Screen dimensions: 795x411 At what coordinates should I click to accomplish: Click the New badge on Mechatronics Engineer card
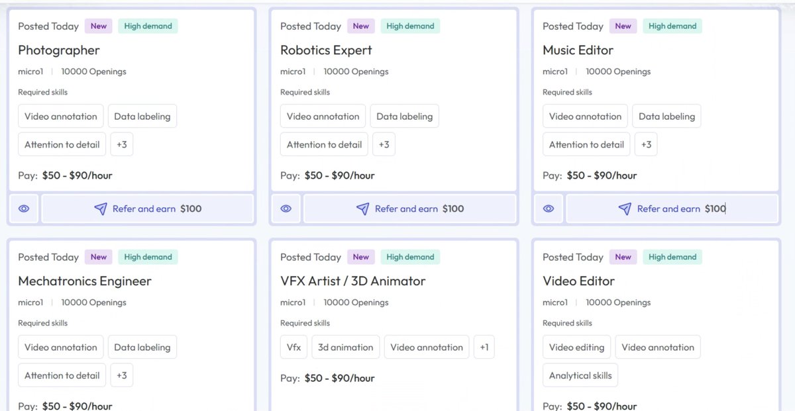pyautogui.click(x=99, y=257)
